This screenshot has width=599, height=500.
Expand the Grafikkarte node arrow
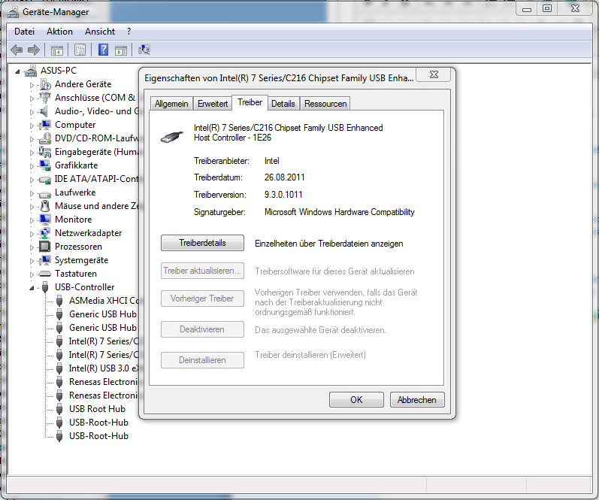(x=32, y=166)
